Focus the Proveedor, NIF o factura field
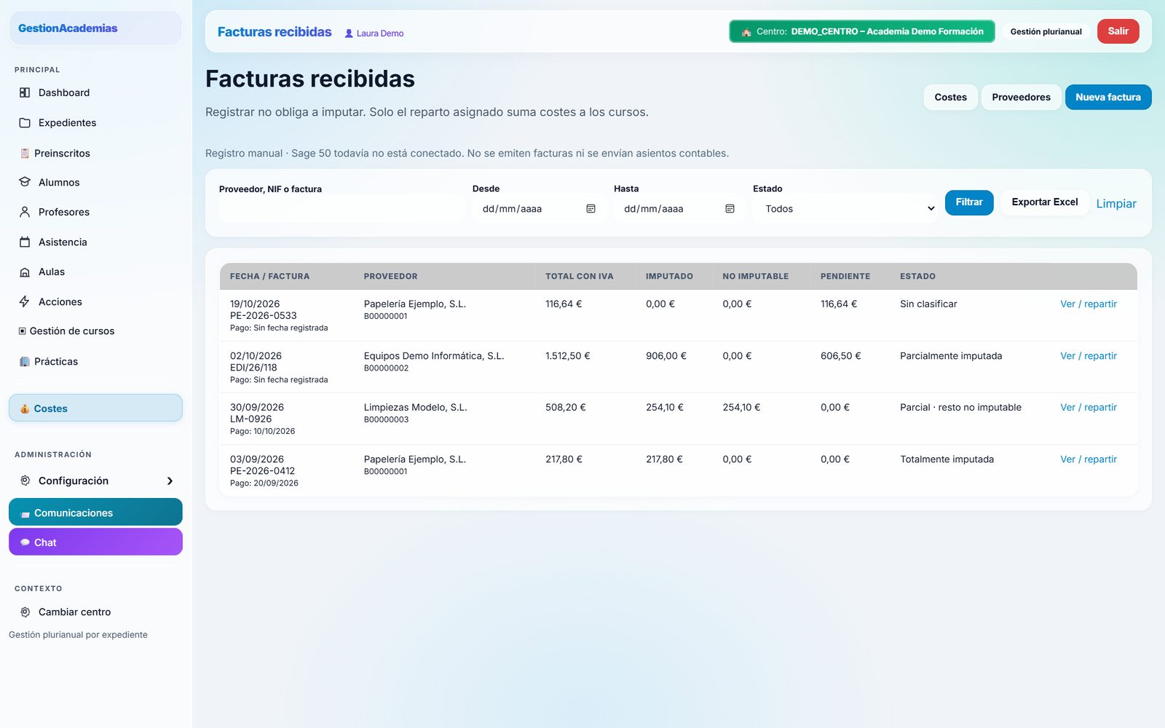 [341, 208]
